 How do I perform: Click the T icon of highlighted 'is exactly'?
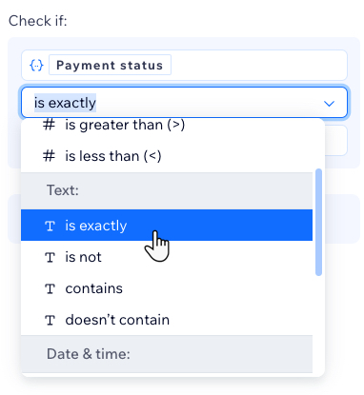point(51,226)
